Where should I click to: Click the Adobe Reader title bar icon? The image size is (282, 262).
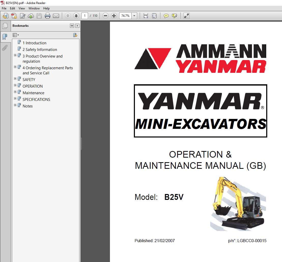point(3,3)
